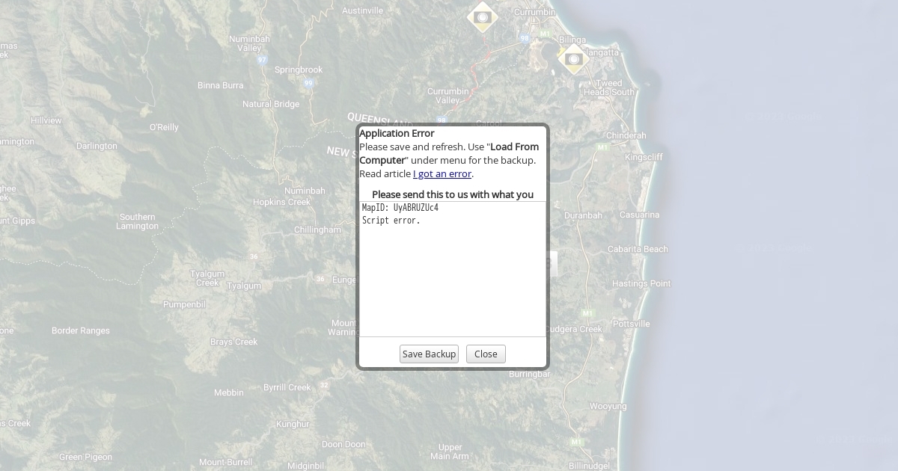Click the "MapID: UyABRUZUc4" line
Viewport: 898px width, 471px height.
tap(400, 208)
